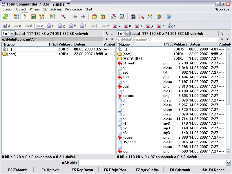Select disconnected network drive v

click(x=117, y=26)
